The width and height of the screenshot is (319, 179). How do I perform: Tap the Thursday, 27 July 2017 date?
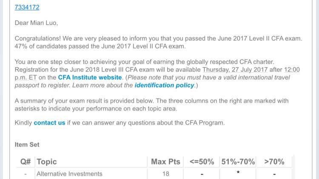click(241, 70)
